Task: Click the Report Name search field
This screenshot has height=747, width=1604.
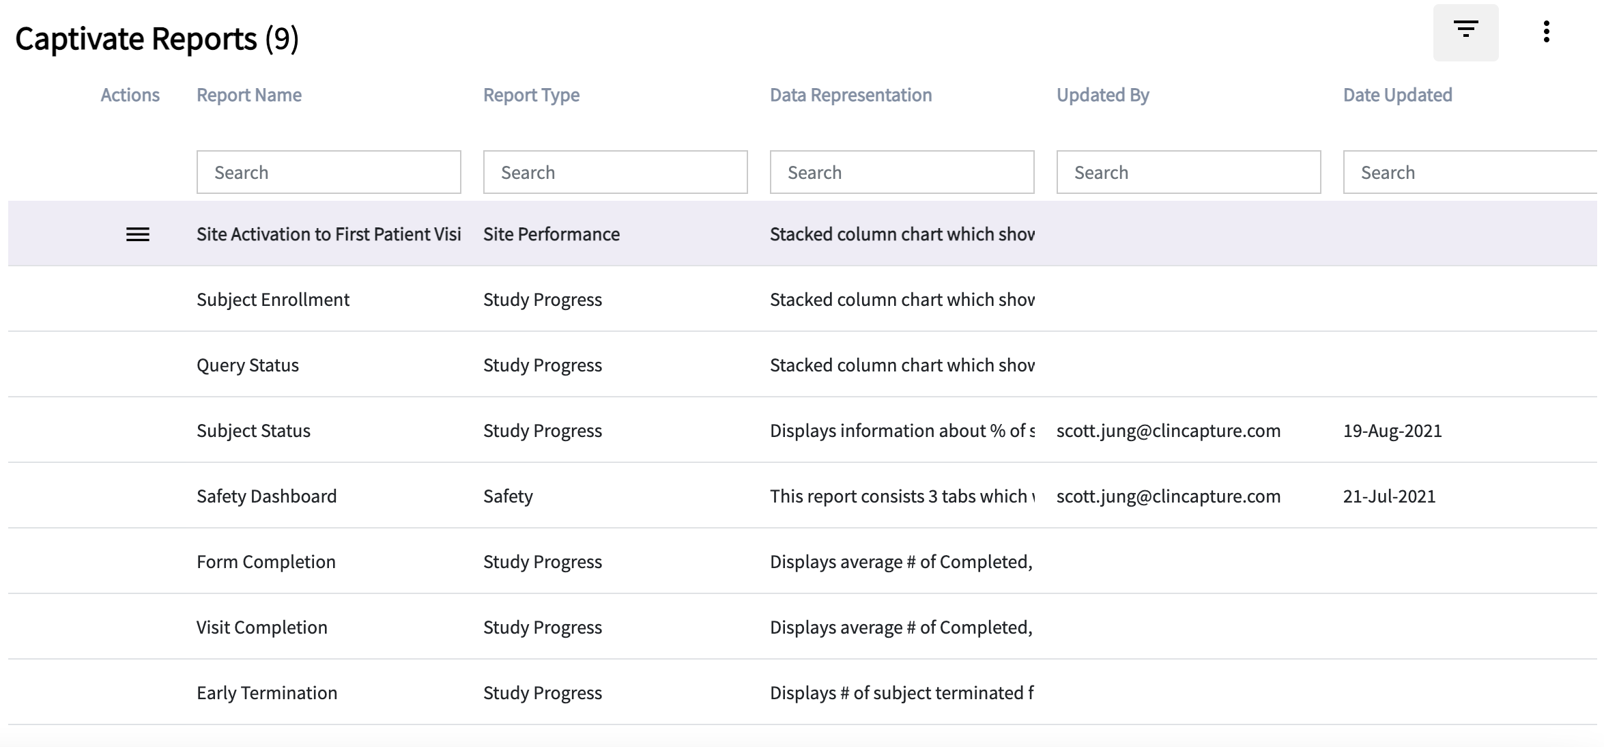Action: click(x=328, y=172)
